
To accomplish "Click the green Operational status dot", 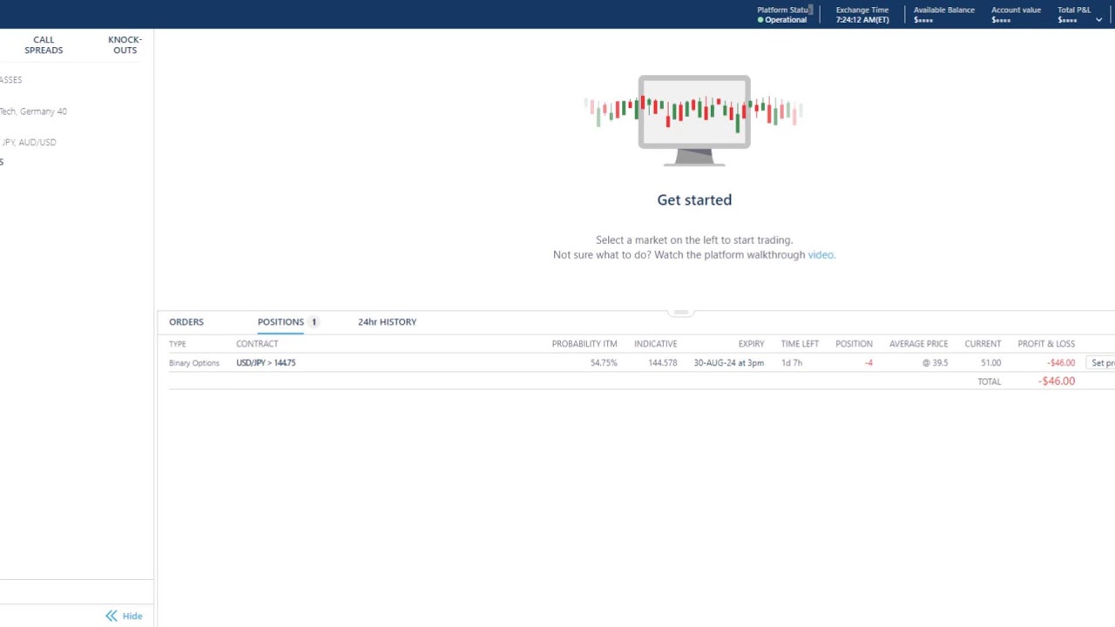I will [760, 20].
